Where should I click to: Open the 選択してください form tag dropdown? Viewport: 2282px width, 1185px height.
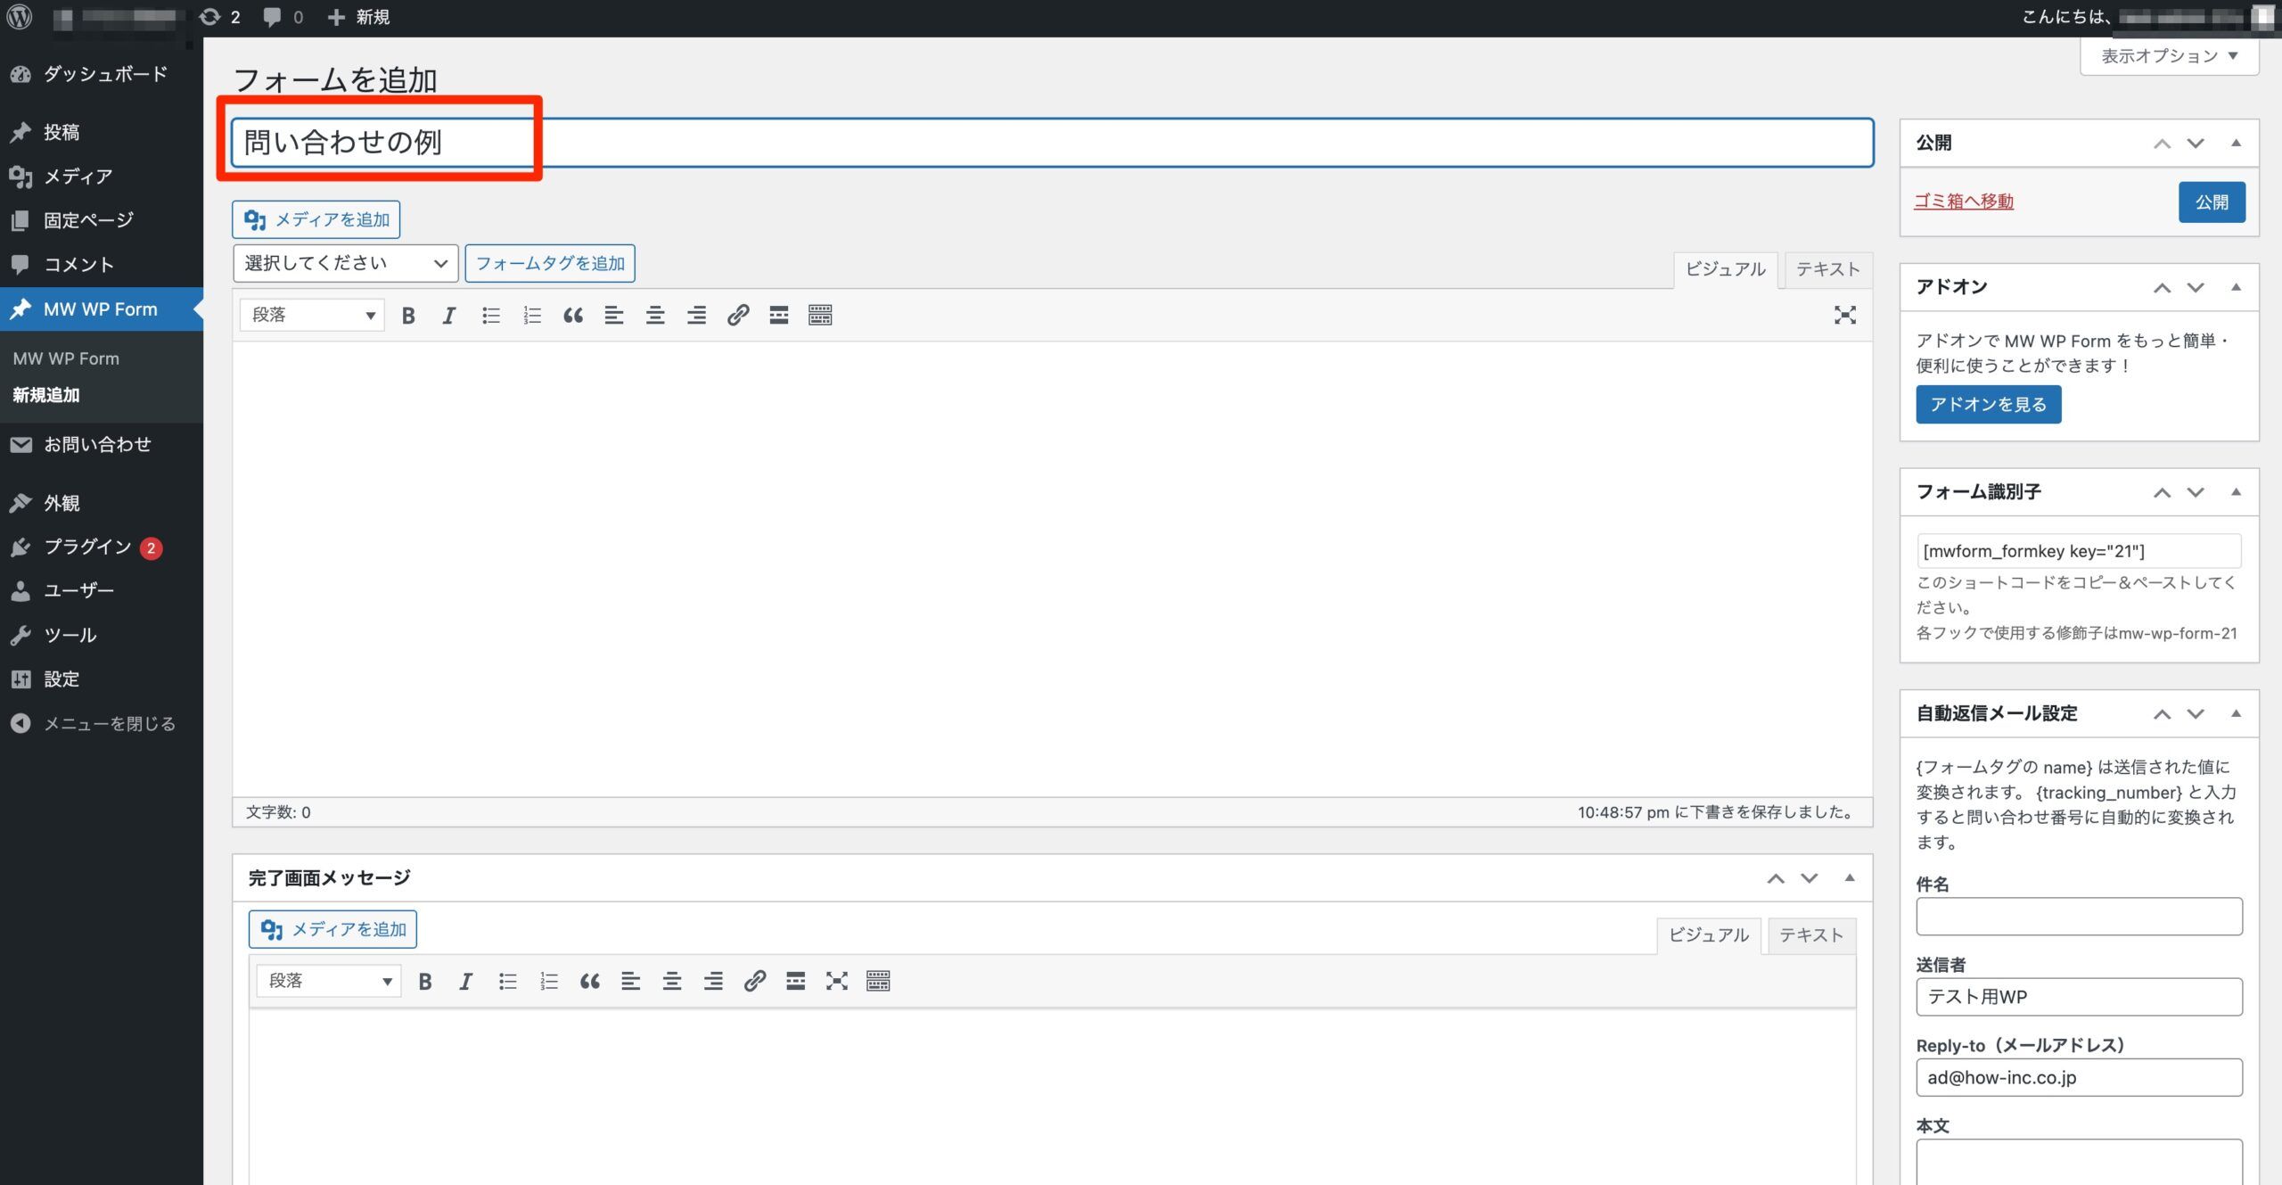[x=345, y=263]
